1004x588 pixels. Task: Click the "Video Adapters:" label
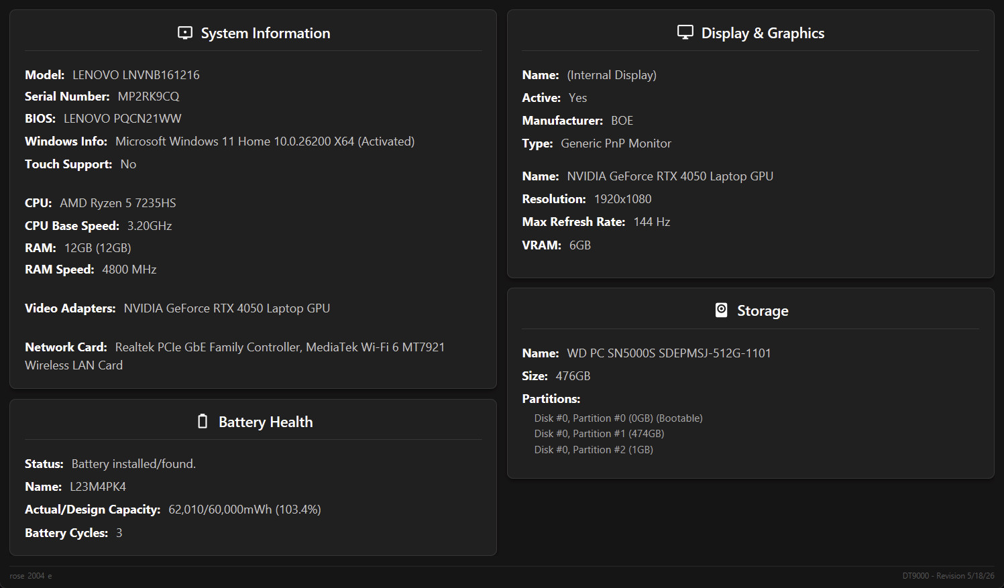(x=70, y=308)
